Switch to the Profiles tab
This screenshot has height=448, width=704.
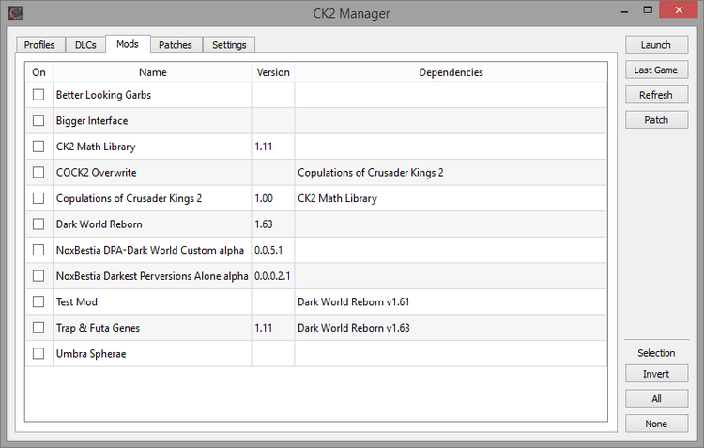40,45
